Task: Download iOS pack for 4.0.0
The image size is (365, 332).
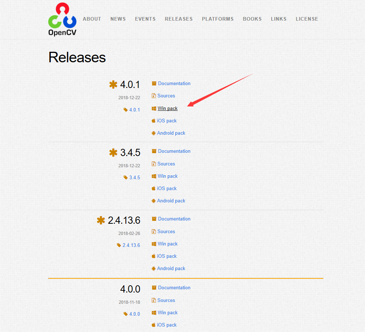Action: [167, 325]
